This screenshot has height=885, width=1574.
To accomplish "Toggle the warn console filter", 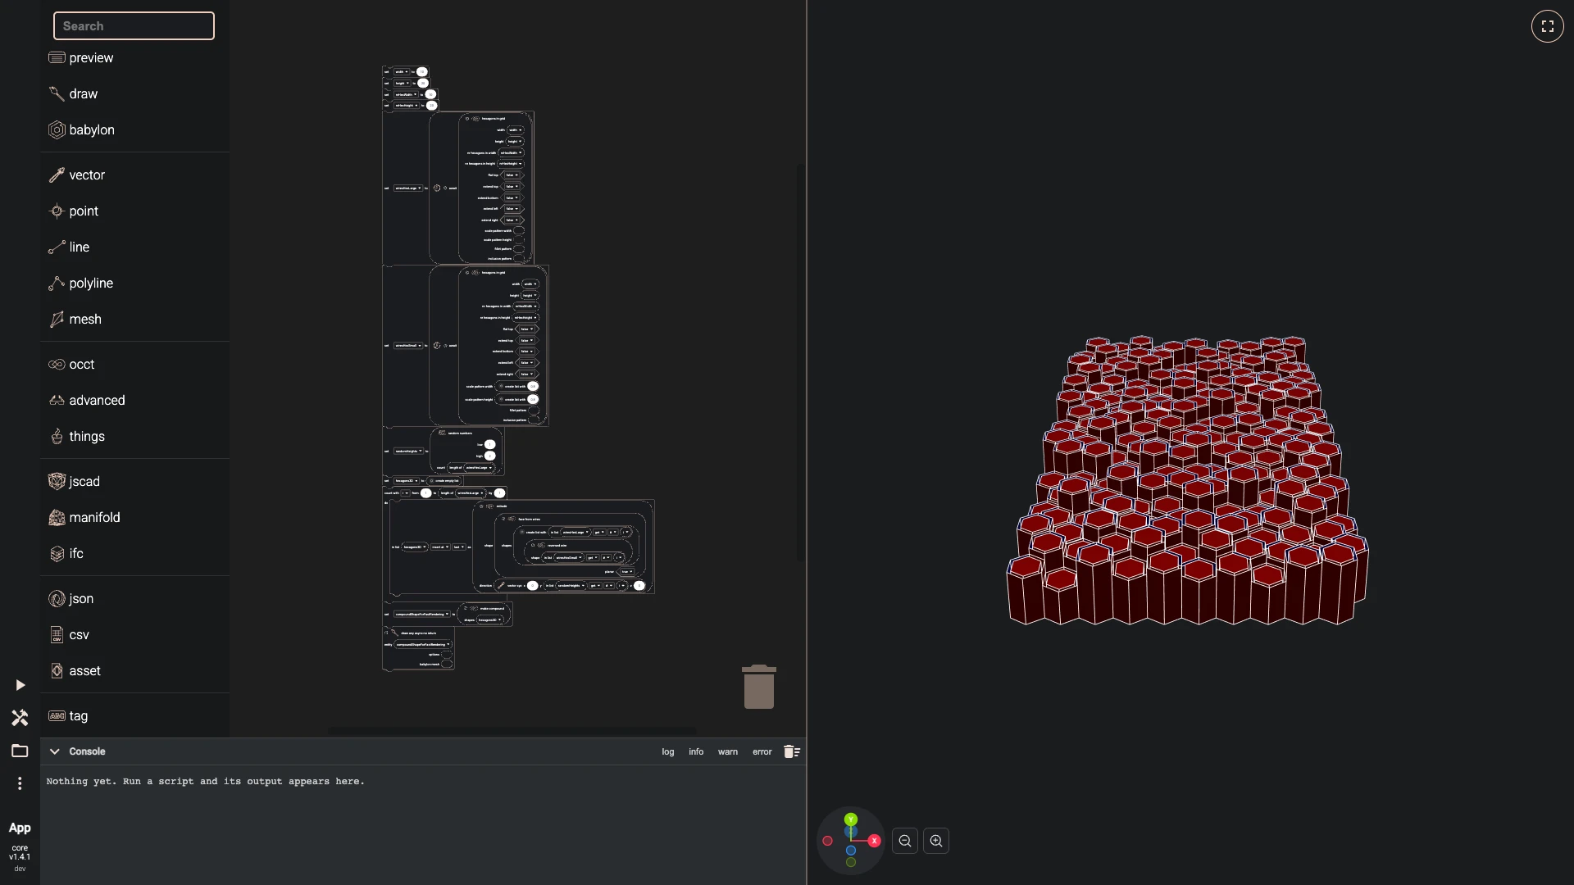I will click(x=728, y=752).
